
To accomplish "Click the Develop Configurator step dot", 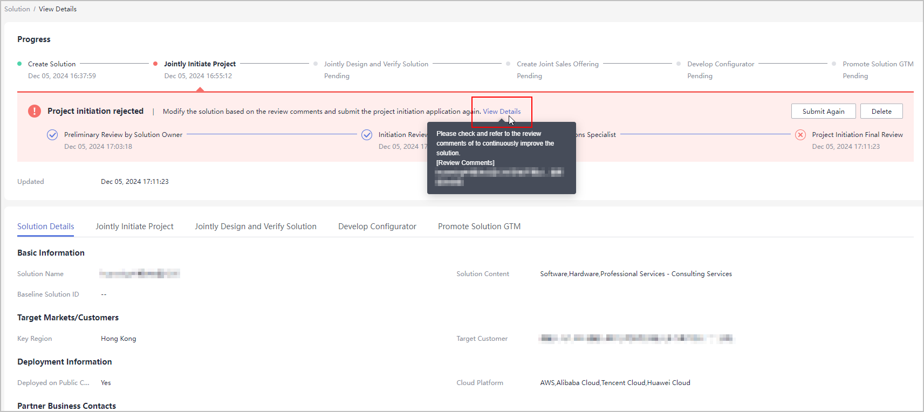I will tap(679, 64).
